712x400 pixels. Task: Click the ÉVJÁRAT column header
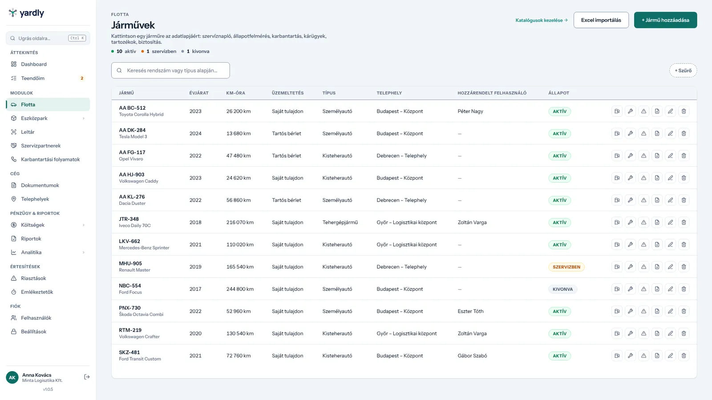[x=199, y=93]
